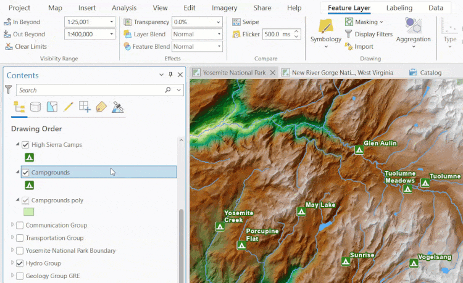
Task: Open the Contents pane options chevron
Action: 161,75
